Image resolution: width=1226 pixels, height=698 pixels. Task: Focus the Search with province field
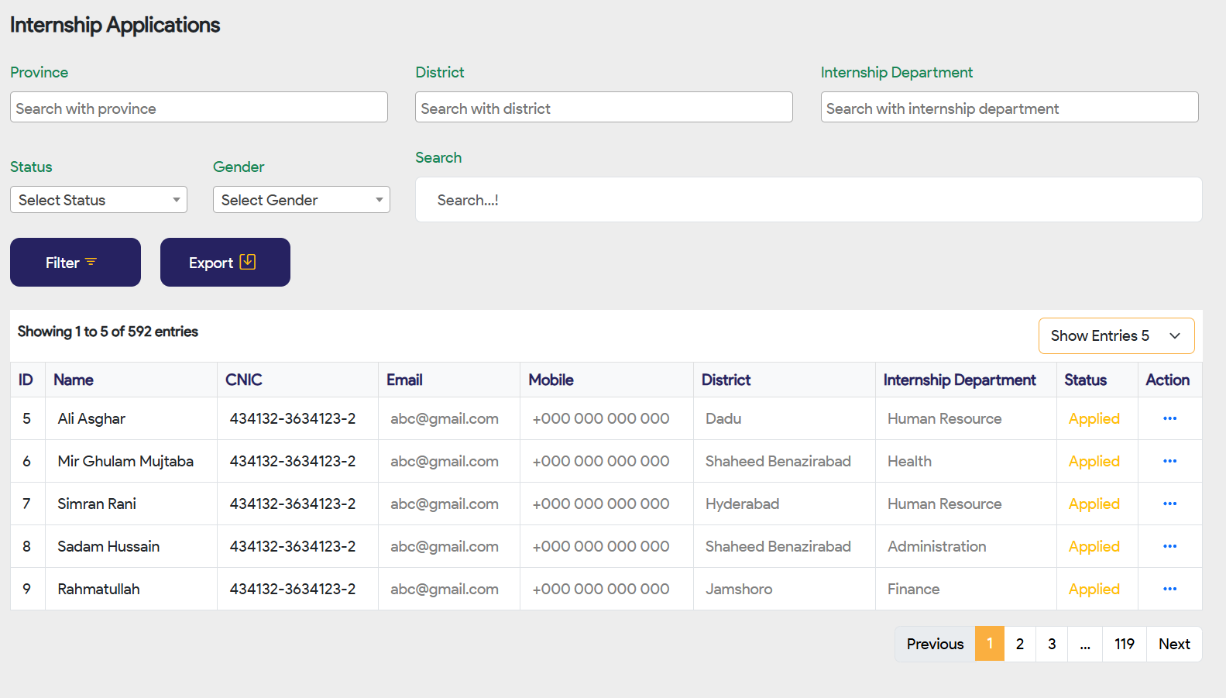[199, 108]
